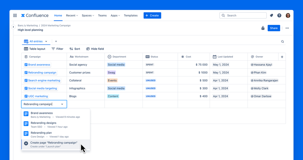
Task: Click the Owner column mention icon
Action: click(252, 57)
